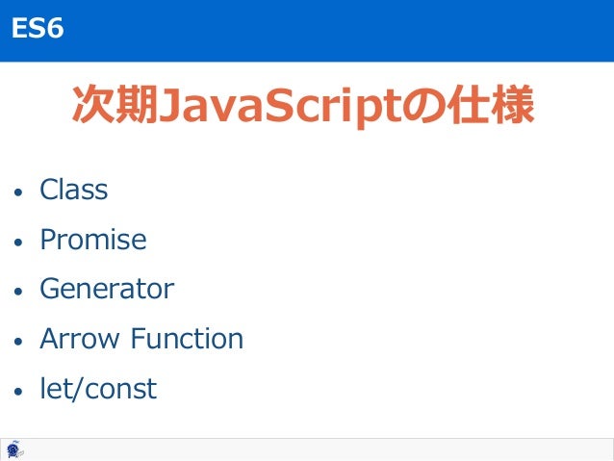Screen dimensions: 614x461
Task: Click the orange 次期JavaScriptの仕様 heading
Action: click(x=303, y=105)
